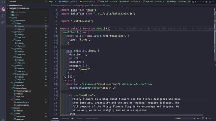Open the Explorer view icon with badge
This screenshot has width=216, height=121.
(x=3, y=9)
